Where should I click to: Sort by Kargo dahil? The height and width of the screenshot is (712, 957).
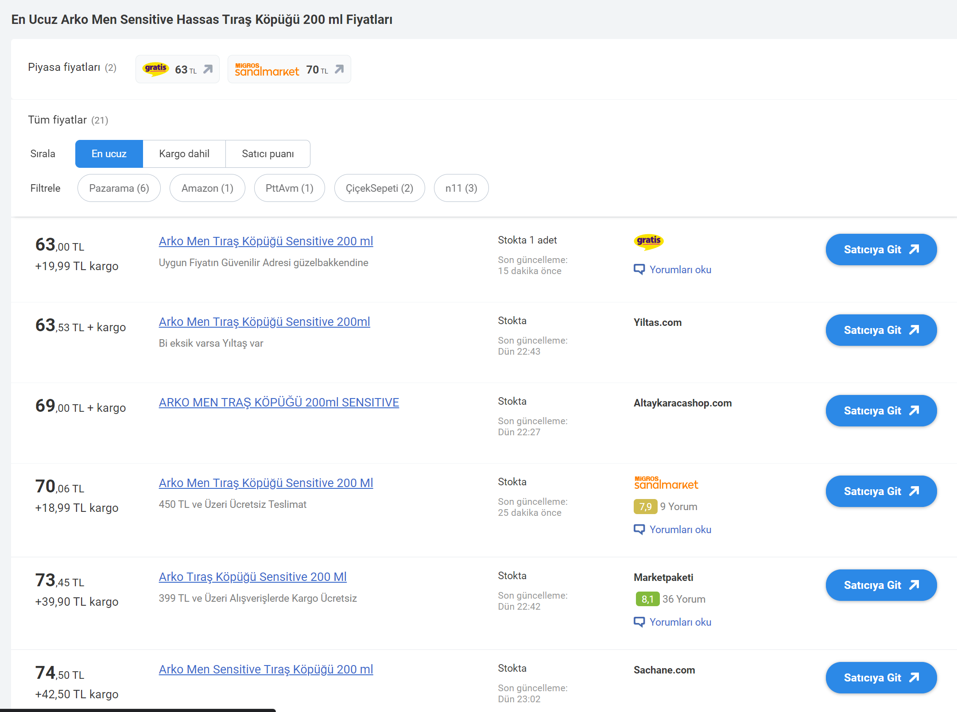[184, 154]
